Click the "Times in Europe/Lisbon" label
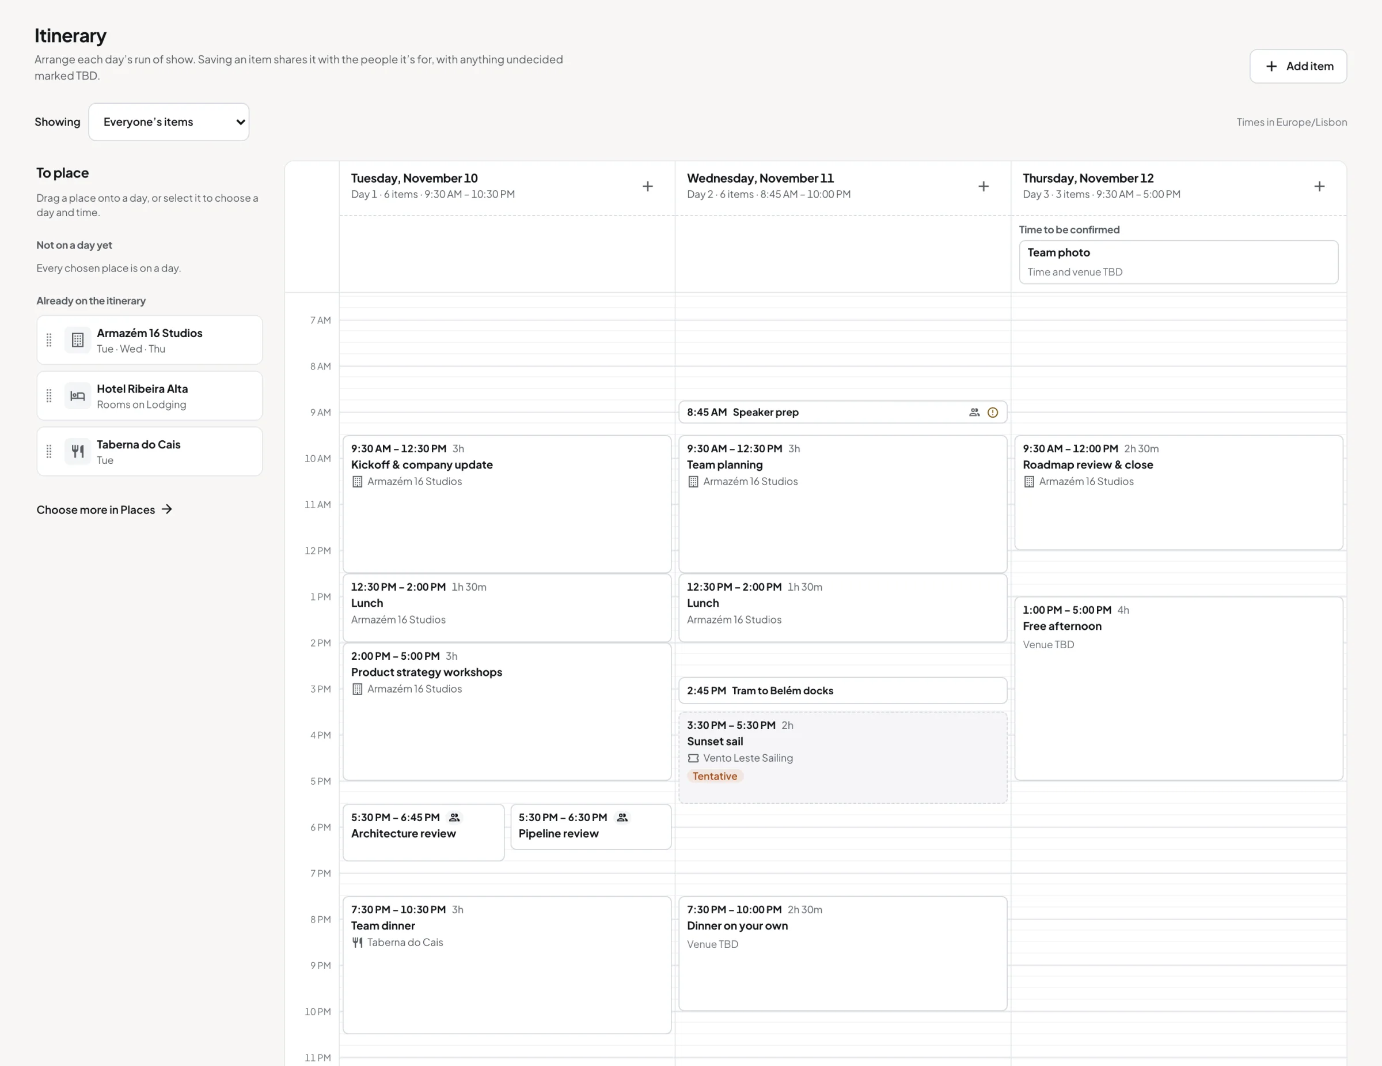 tap(1292, 122)
